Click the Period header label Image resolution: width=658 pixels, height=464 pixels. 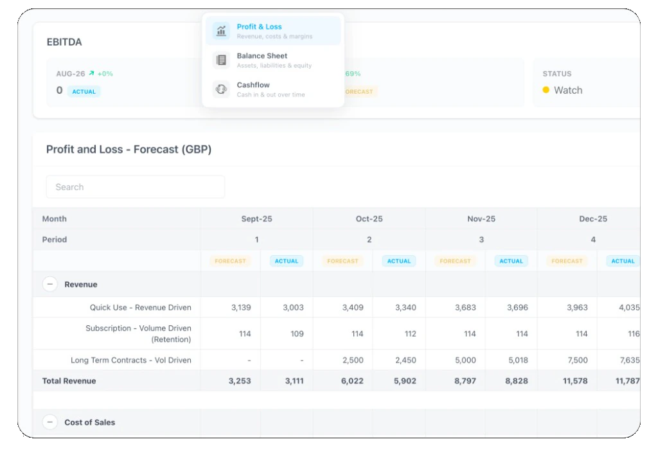click(55, 240)
